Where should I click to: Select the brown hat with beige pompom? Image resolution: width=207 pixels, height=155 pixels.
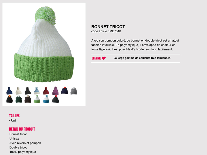coord(28,99)
